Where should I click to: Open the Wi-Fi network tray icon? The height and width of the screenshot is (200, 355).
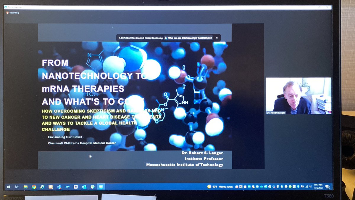click(x=306, y=187)
